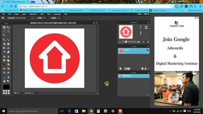Open Edge from the Windows taskbar
This screenshot has width=203, height=114.
click(69, 111)
